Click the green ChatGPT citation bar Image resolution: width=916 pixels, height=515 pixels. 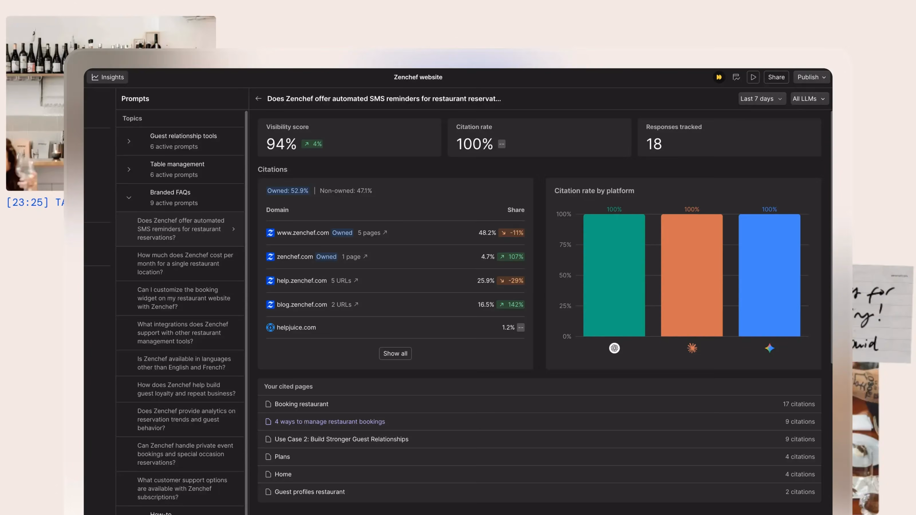614,275
